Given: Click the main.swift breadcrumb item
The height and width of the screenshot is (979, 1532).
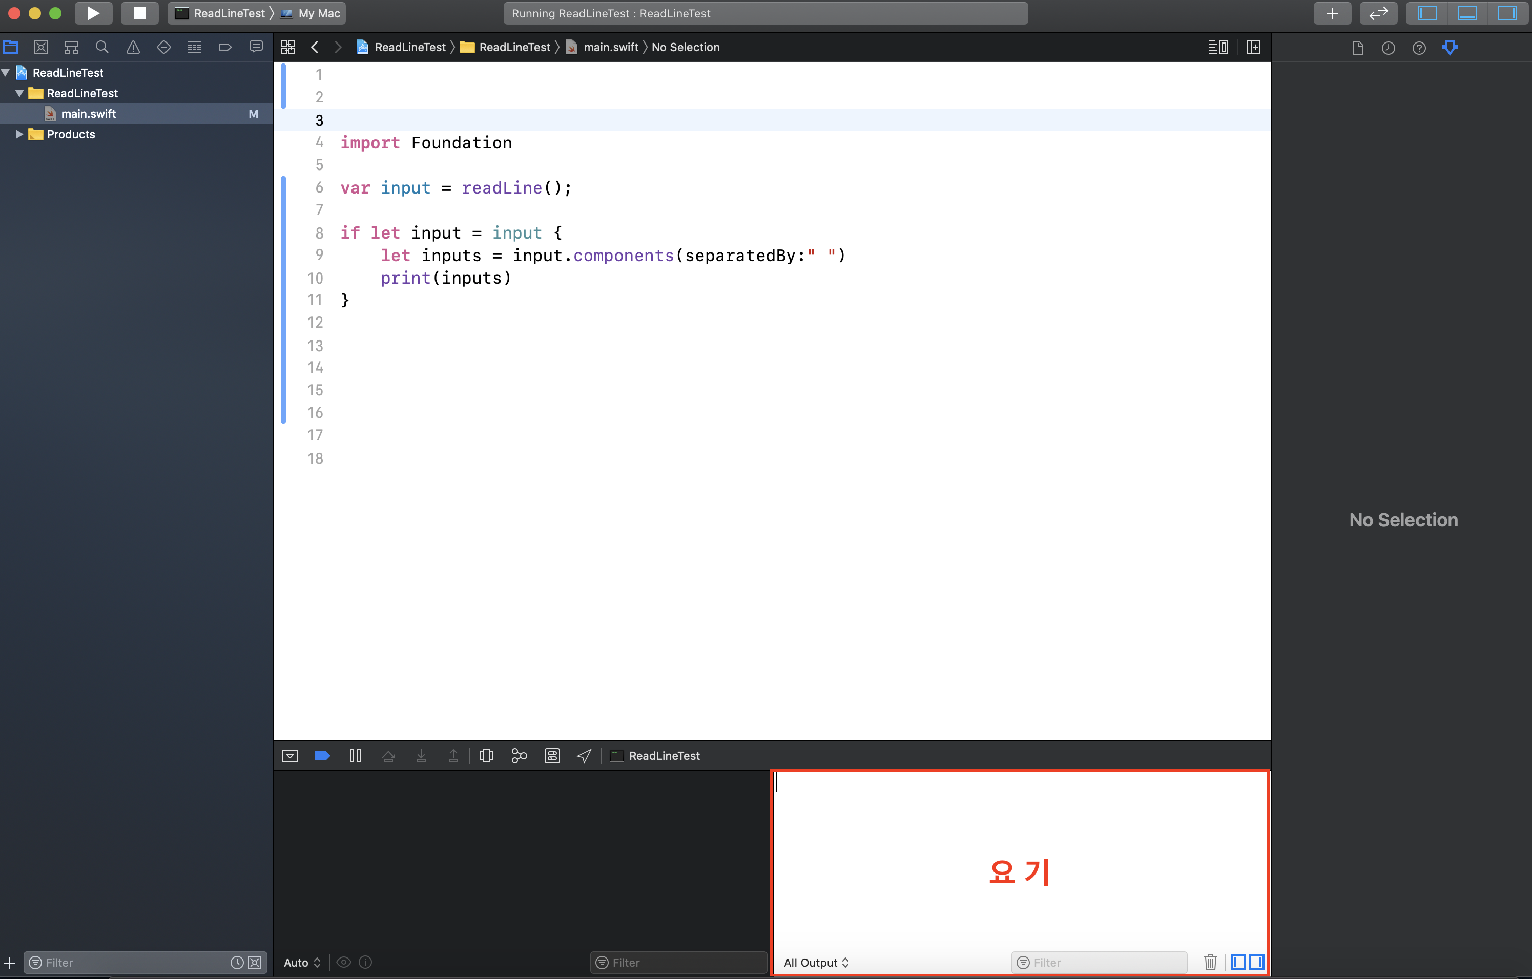Looking at the screenshot, I should 610,47.
